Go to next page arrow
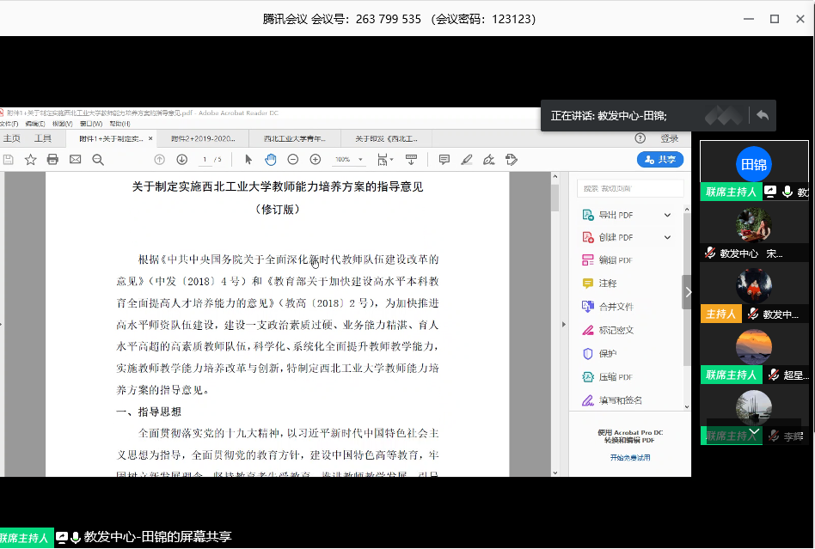Image resolution: width=815 pixels, height=549 pixels. click(182, 160)
